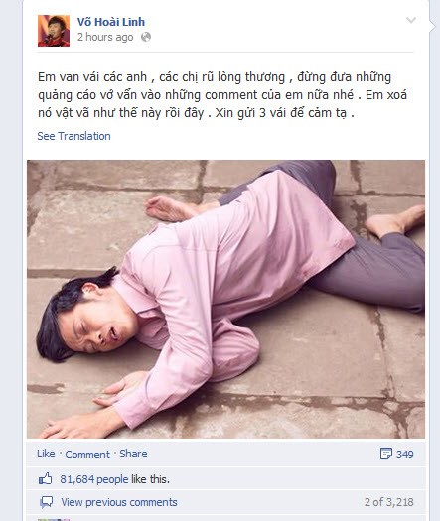The height and width of the screenshot is (521, 440).
Task: Open the 81,684 people likes list
Action: pyautogui.click(x=94, y=479)
